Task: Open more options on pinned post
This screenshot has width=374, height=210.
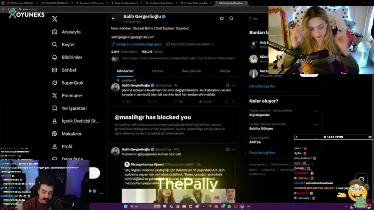Action: coord(233,85)
